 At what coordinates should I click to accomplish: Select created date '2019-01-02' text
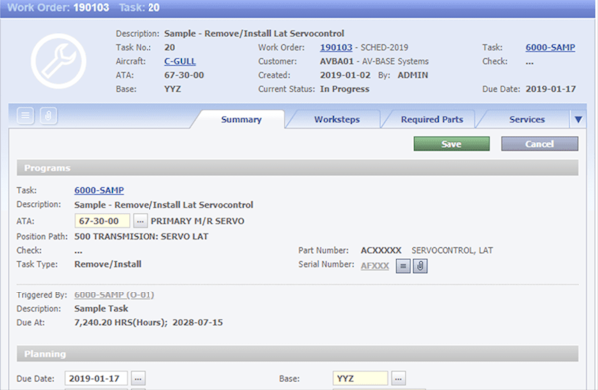(x=345, y=75)
